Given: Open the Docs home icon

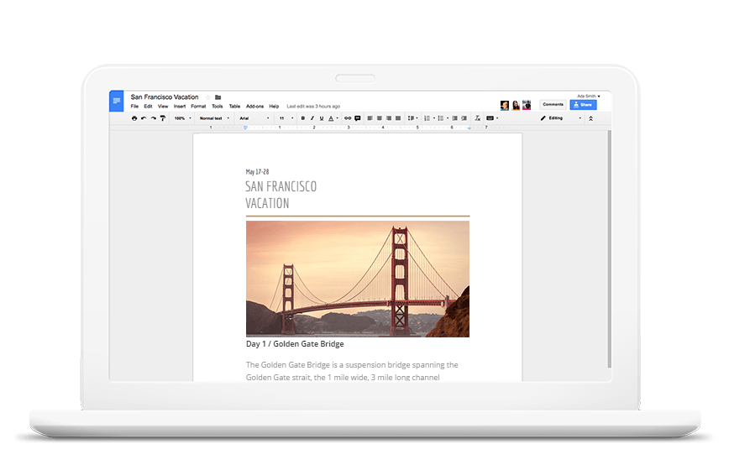Looking at the screenshot, I should pos(117,102).
